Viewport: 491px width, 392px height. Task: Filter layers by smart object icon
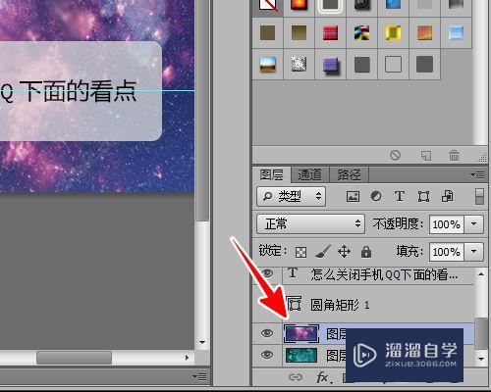tap(448, 196)
